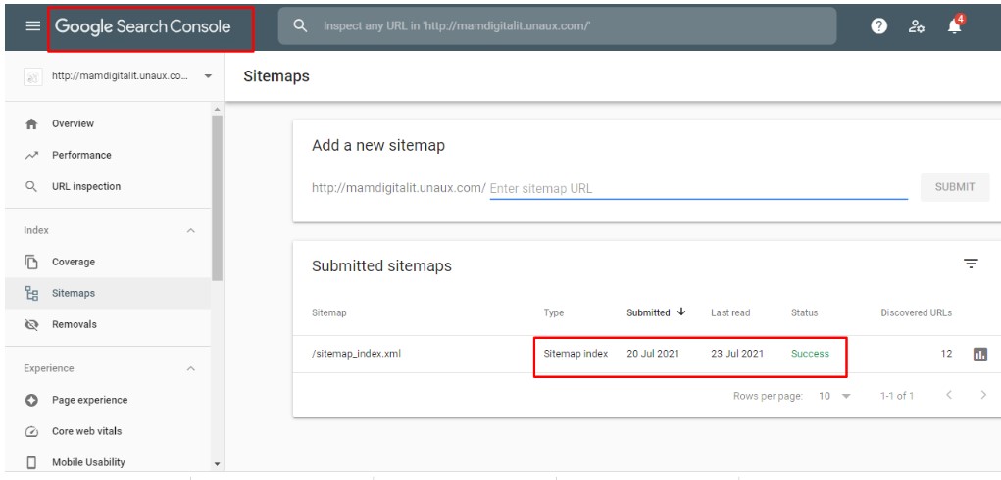Open the property selector dropdown
This screenshot has width=1001, height=480.
pyautogui.click(x=208, y=76)
